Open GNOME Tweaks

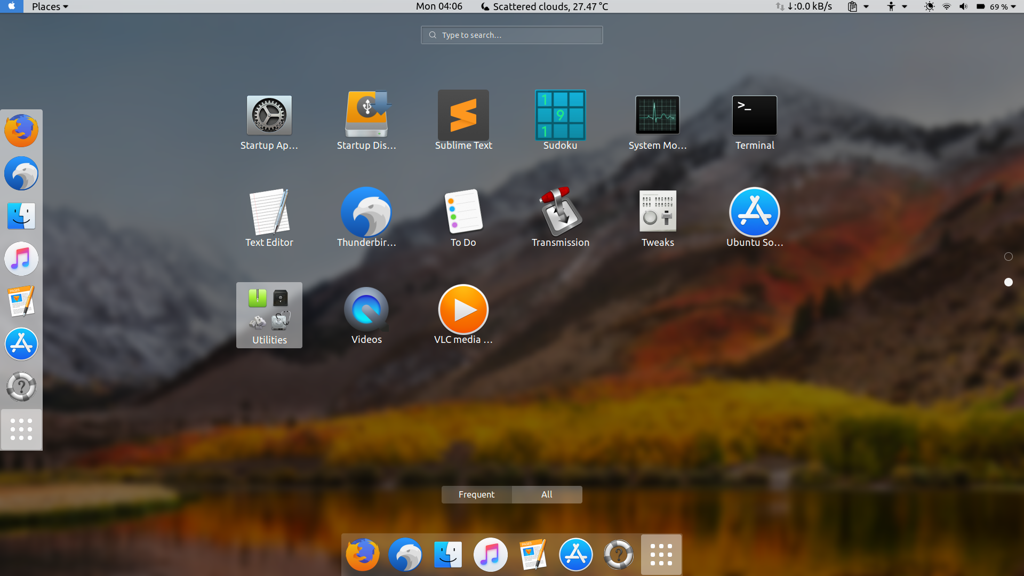coord(657,212)
